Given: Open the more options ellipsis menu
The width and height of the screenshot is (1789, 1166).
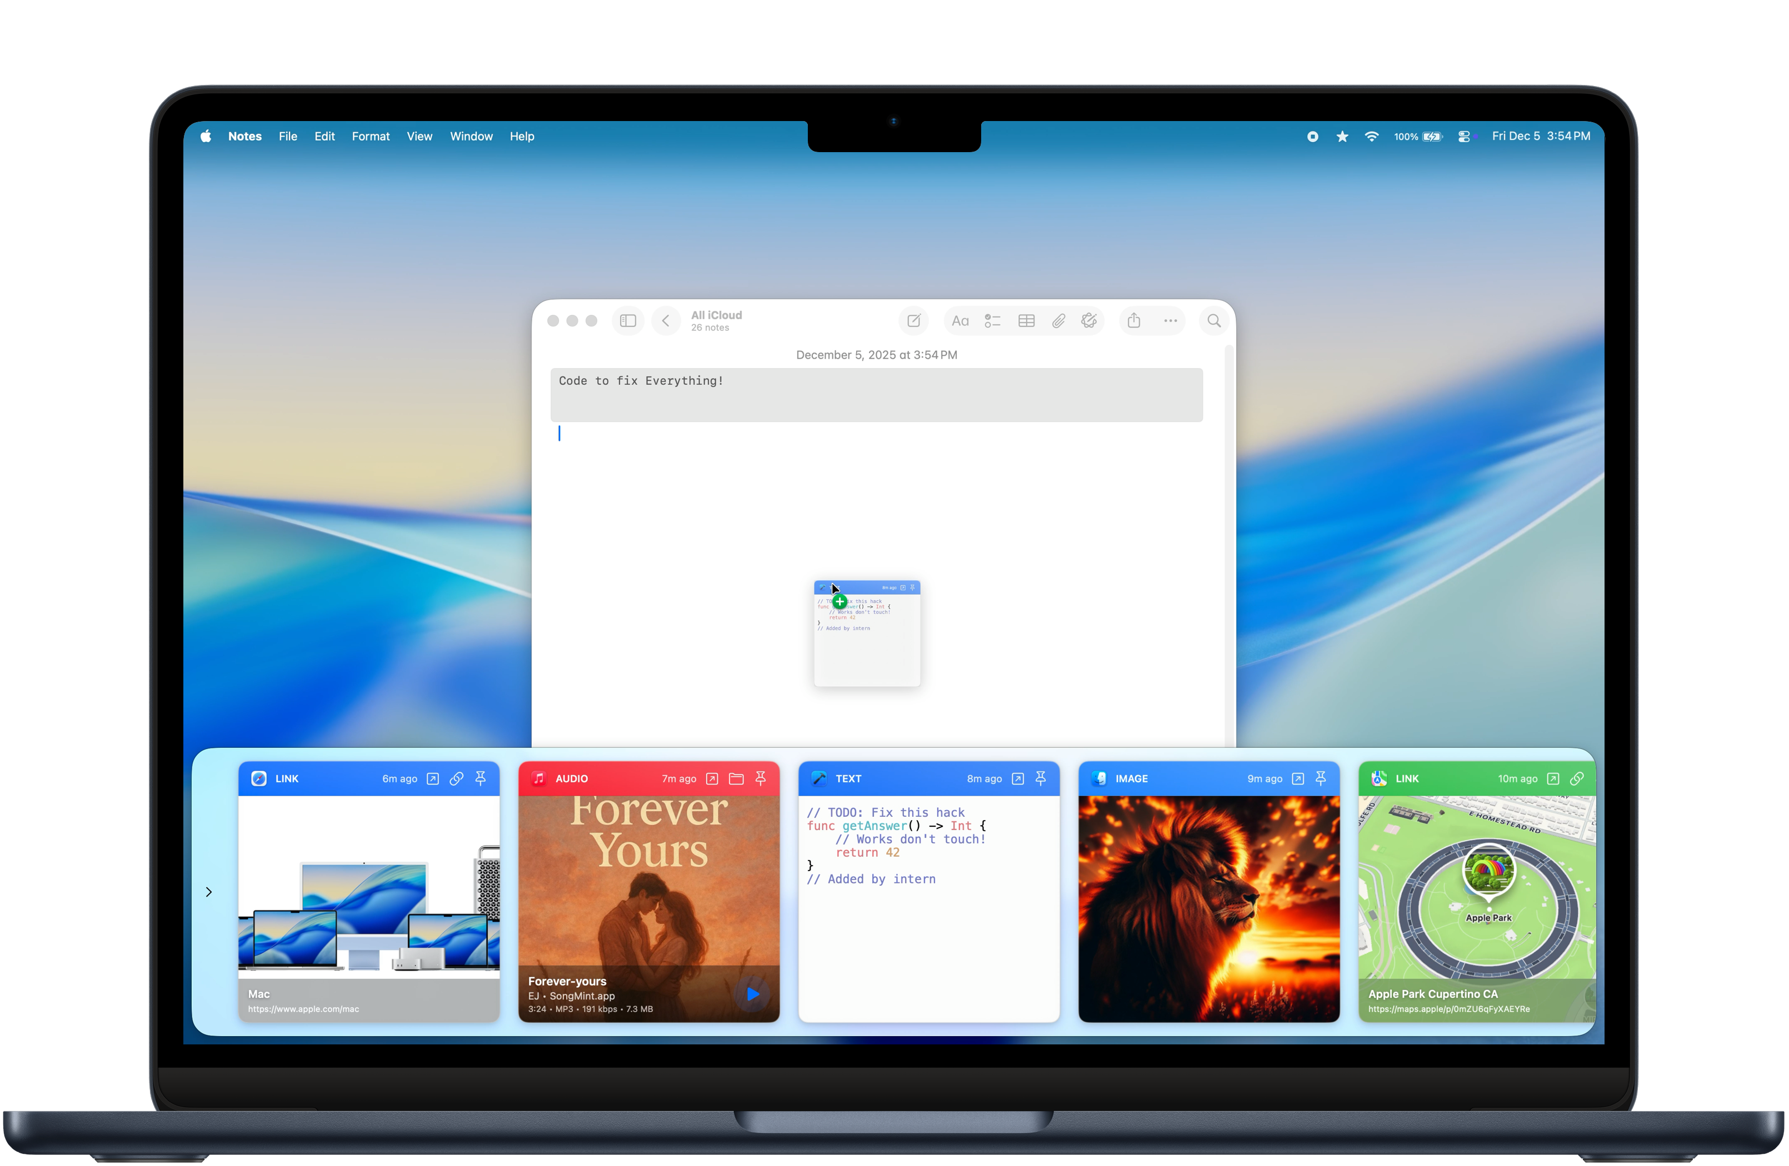Looking at the screenshot, I should [x=1171, y=321].
